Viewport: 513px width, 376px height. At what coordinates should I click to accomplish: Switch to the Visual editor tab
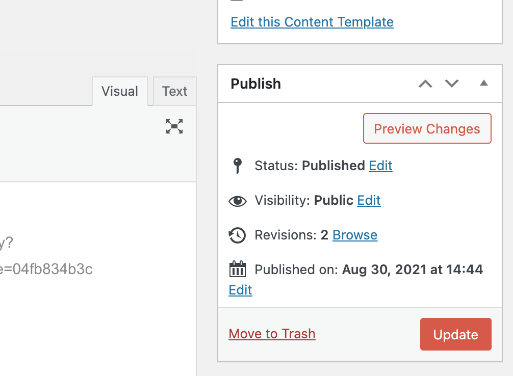(120, 91)
